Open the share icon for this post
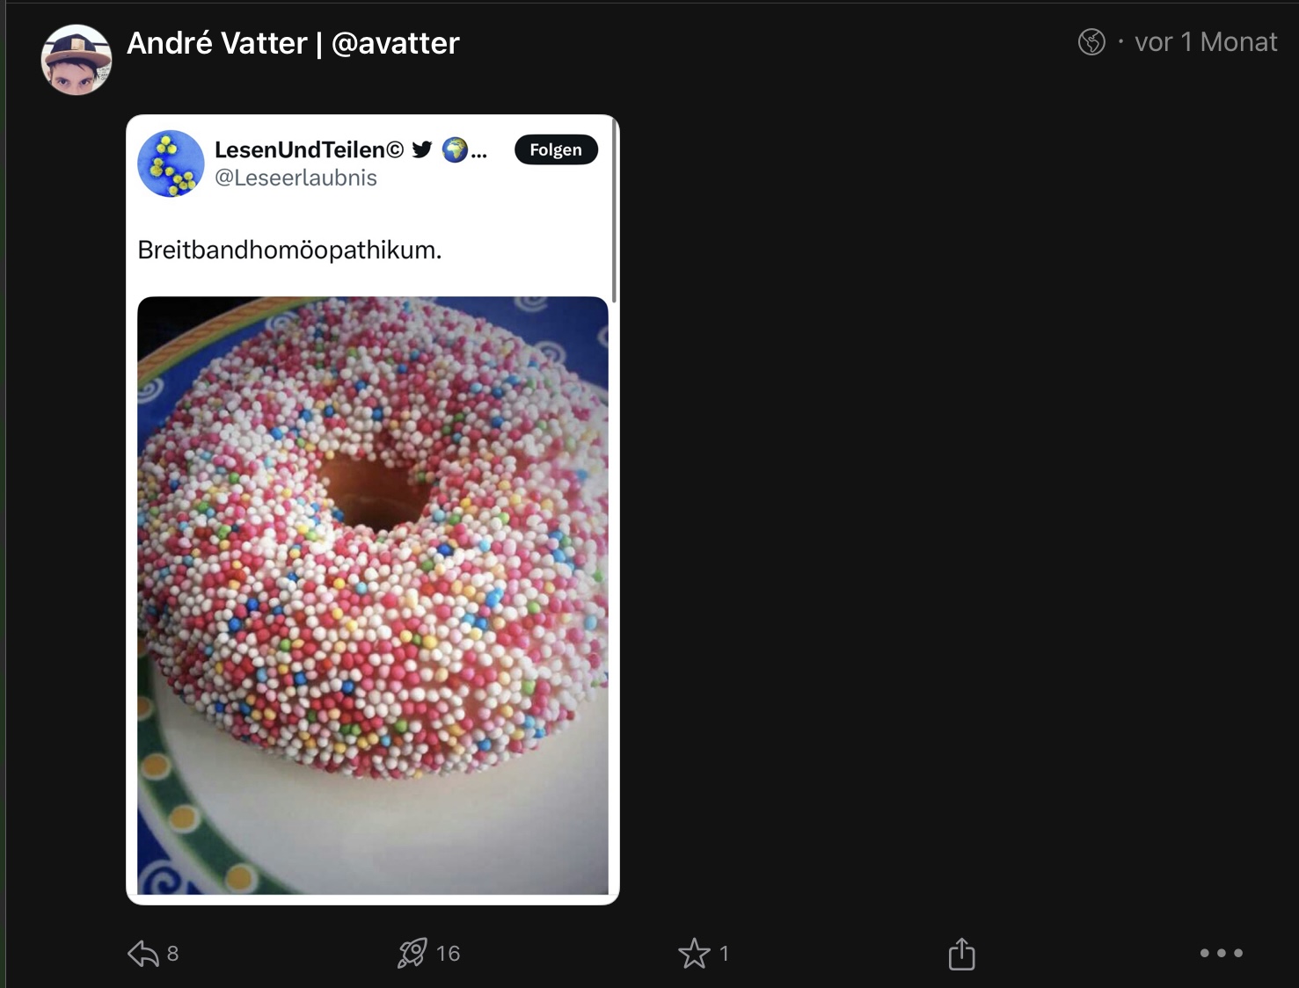The height and width of the screenshot is (988, 1299). point(961,954)
